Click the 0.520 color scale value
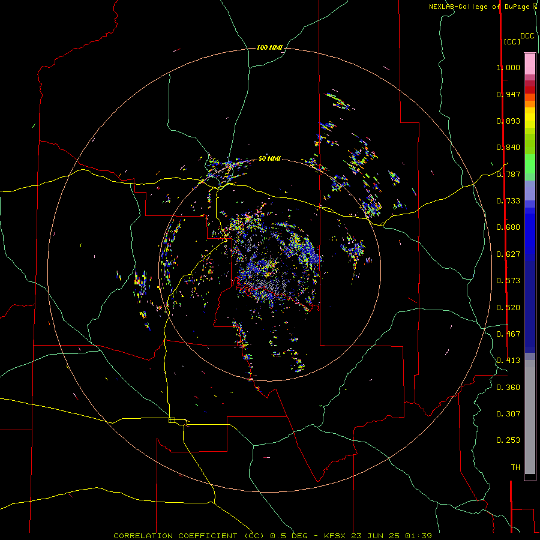The height and width of the screenshot is (540, 540). click(508, 308)
